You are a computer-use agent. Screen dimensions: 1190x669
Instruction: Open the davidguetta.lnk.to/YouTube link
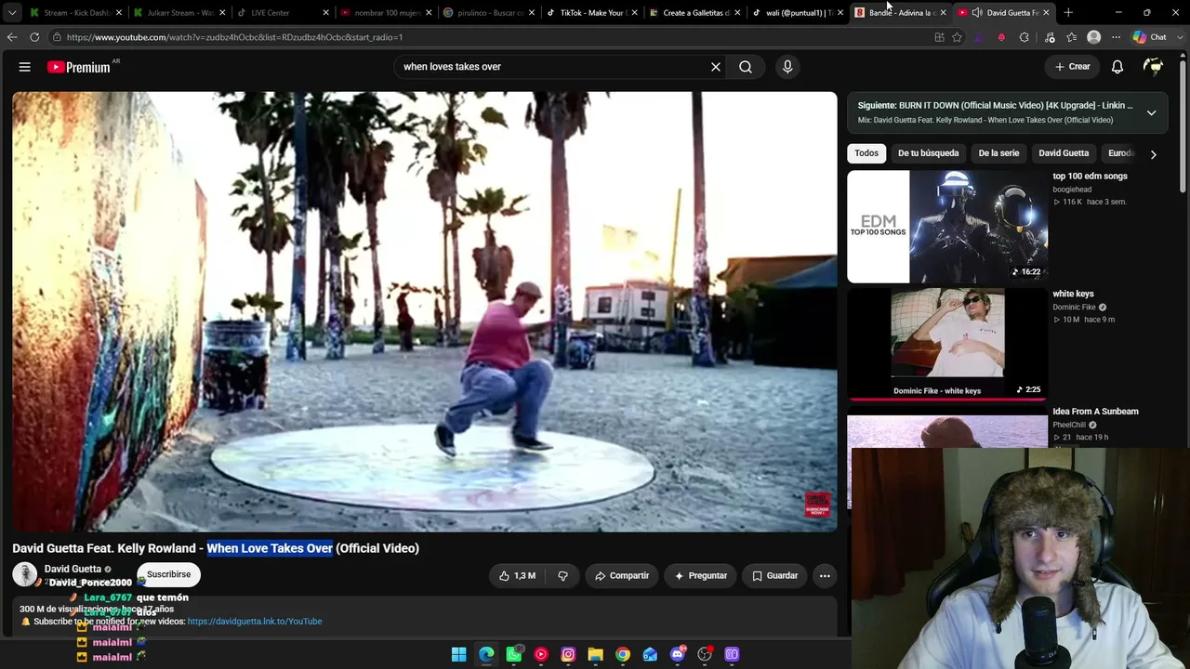[x=255, y=622]
